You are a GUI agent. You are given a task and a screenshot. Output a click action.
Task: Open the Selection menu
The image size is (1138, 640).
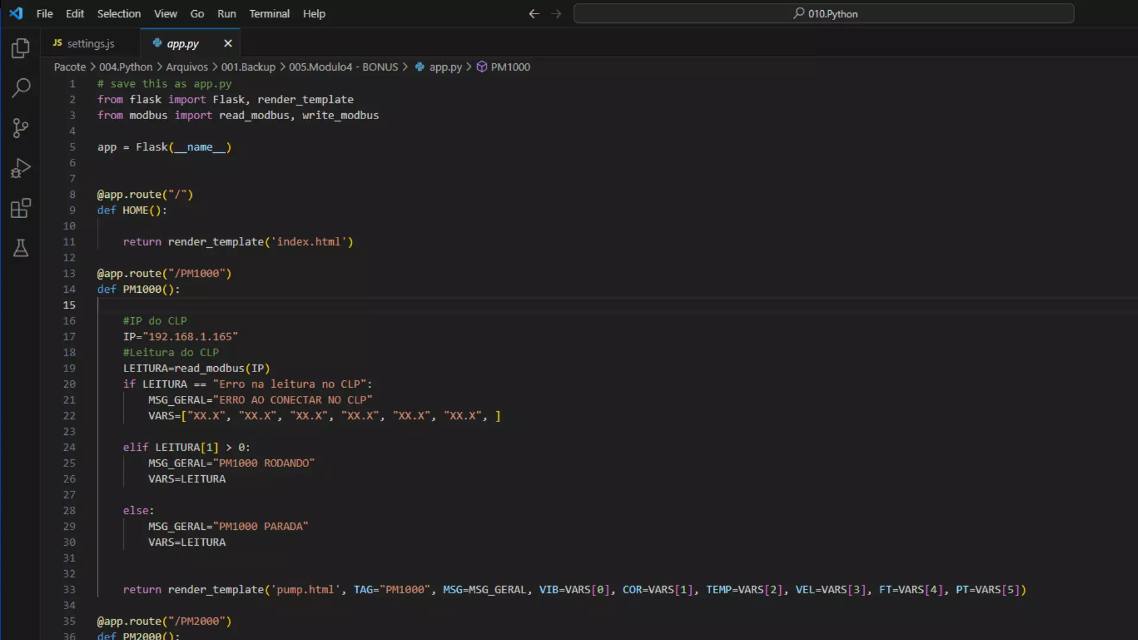tap(119, 13)
